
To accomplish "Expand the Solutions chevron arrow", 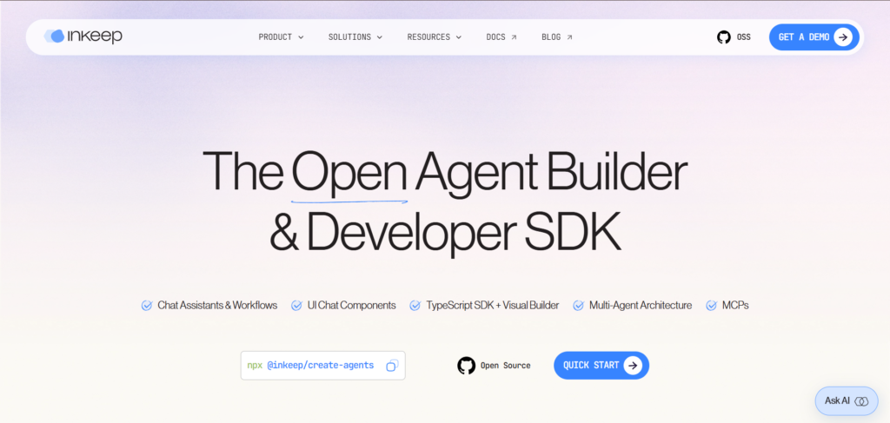I will tap(380, 37).
